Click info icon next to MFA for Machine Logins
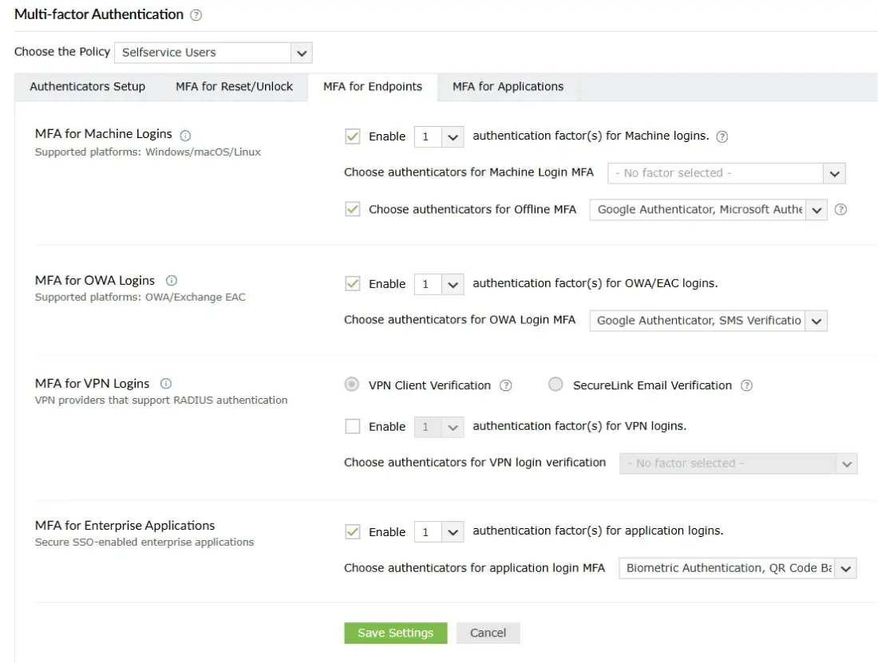 point(186,136)
